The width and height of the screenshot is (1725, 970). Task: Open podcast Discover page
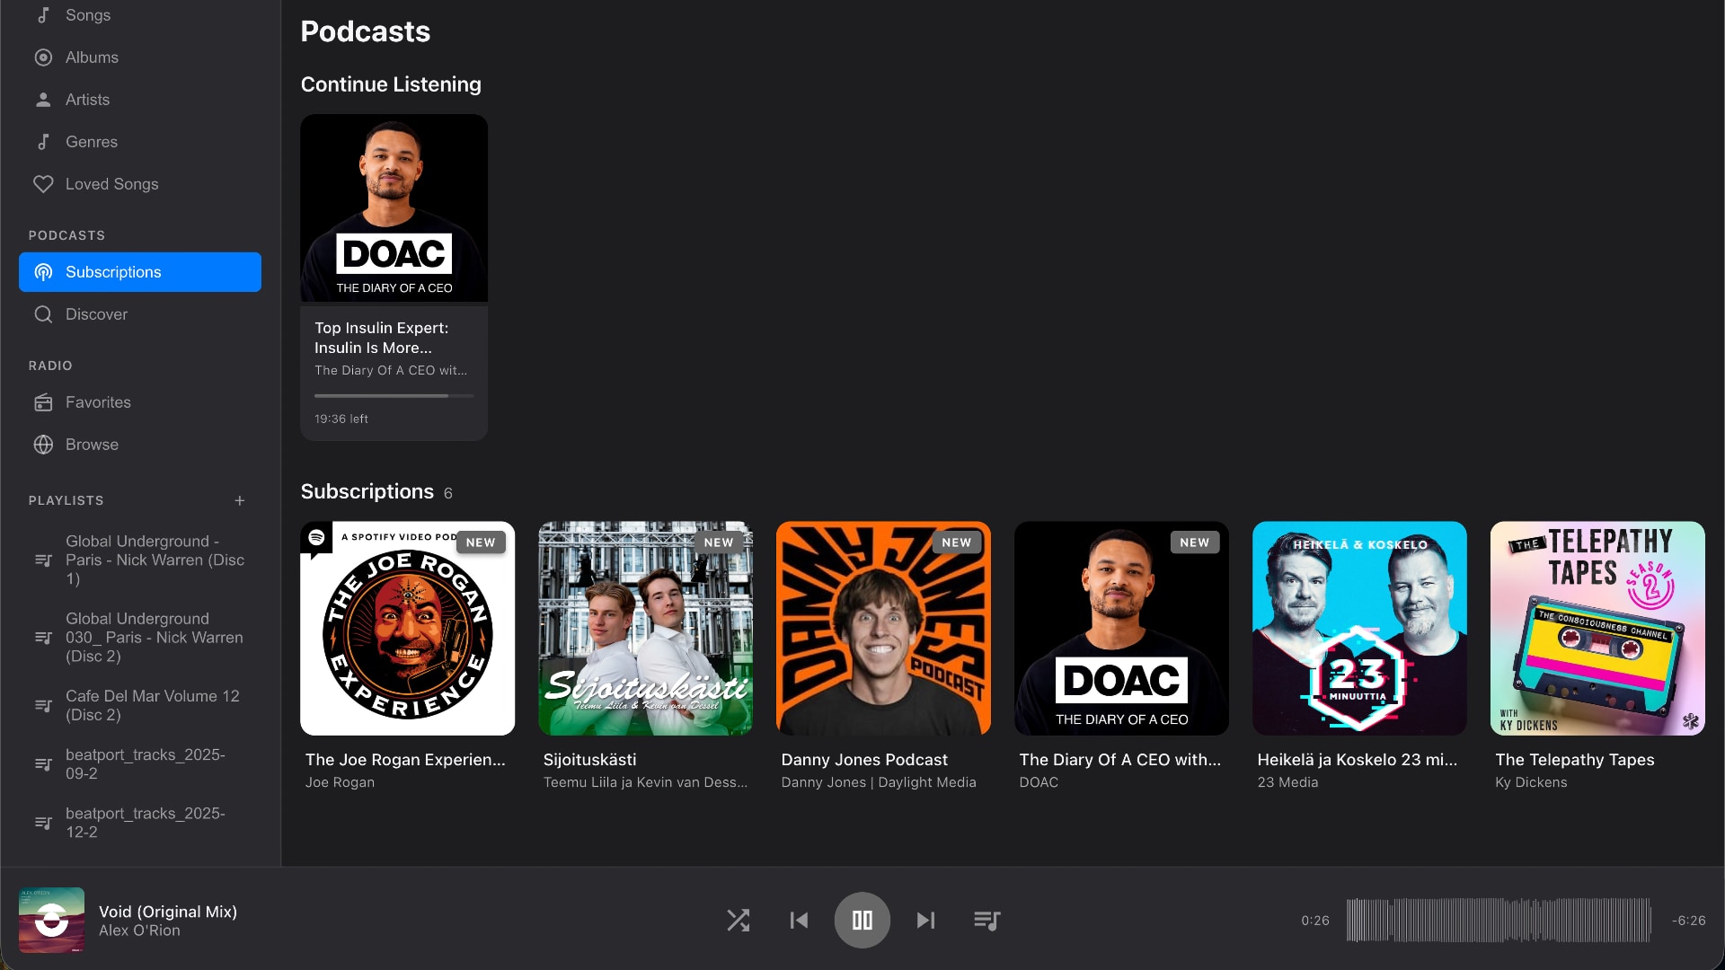tap(140, 314)
